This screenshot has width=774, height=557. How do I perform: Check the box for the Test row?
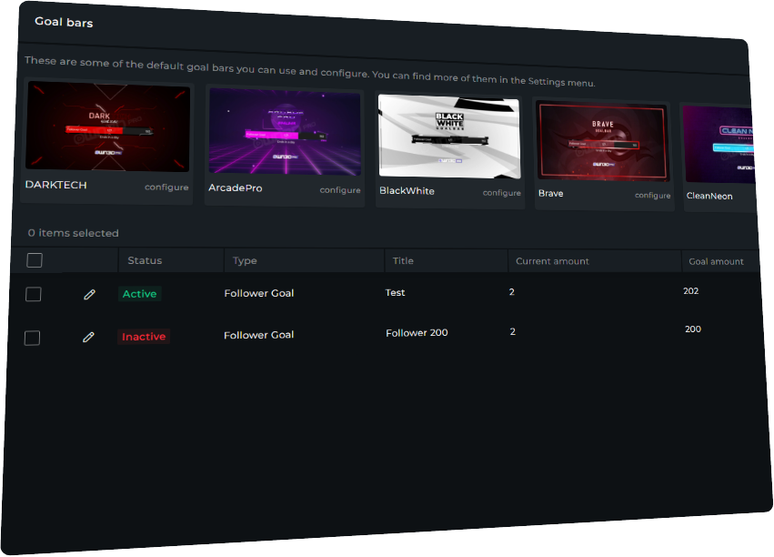(x=33, y=294)
